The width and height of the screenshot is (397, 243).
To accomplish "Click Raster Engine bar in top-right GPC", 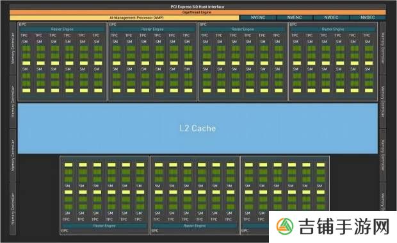I will coord(333,29).
